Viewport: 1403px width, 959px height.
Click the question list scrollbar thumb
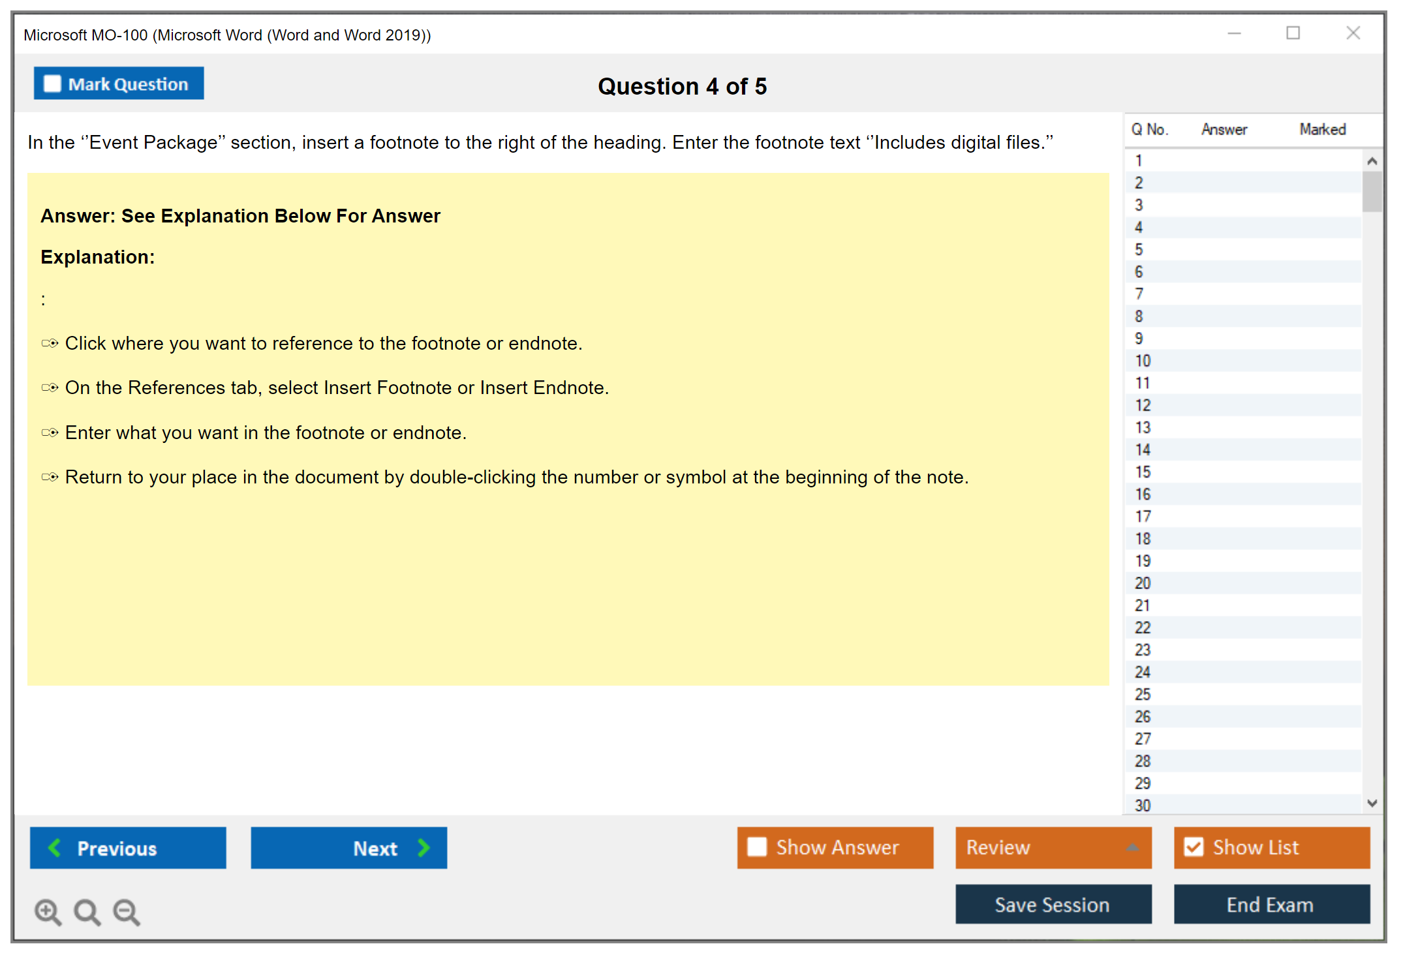point(1372,191)
